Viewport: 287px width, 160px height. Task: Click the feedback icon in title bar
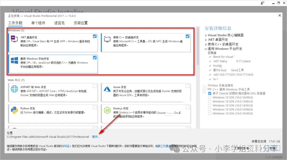tap(263, 3)
